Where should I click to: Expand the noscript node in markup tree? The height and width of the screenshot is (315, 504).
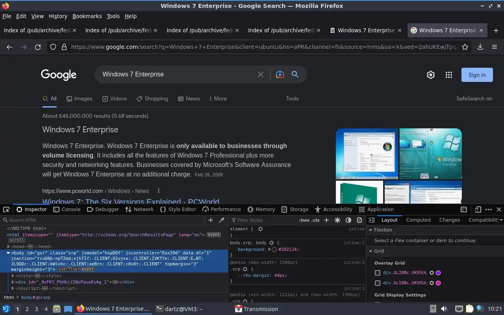click(x=13, y=288)
